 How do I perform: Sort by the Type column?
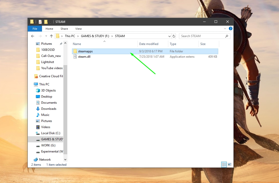[173, 44]
